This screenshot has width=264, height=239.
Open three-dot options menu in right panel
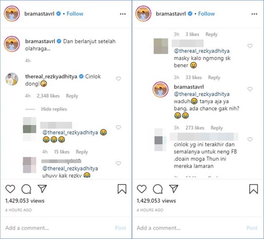[254, 14]
